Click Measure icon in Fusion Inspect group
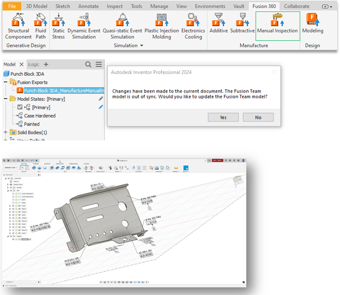The height and width of the screenshot is (295, 340). point(176,168)
